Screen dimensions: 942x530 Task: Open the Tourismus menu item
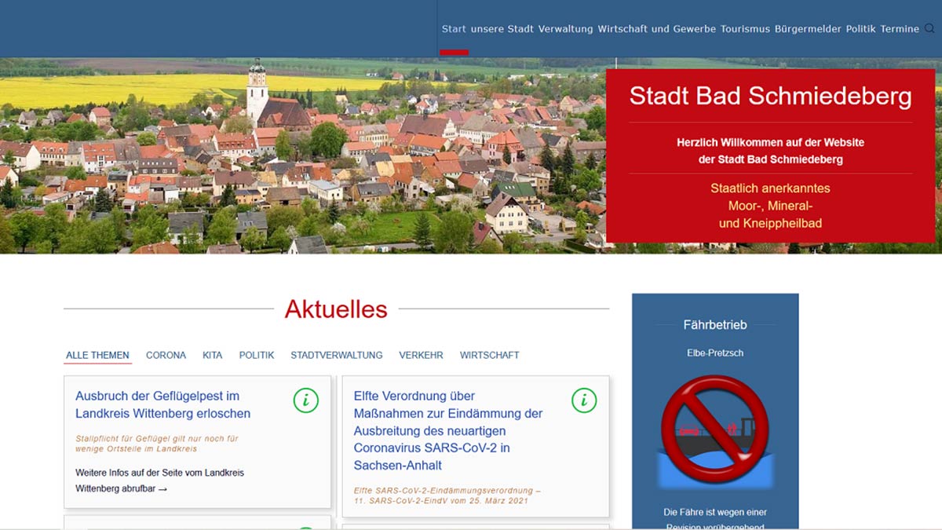pos(746,28)
